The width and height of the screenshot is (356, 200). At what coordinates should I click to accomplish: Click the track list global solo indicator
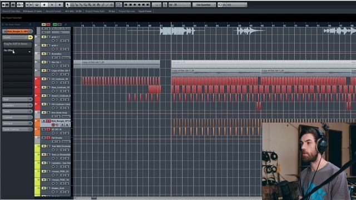pyautogui.click(x=48, y=24)
